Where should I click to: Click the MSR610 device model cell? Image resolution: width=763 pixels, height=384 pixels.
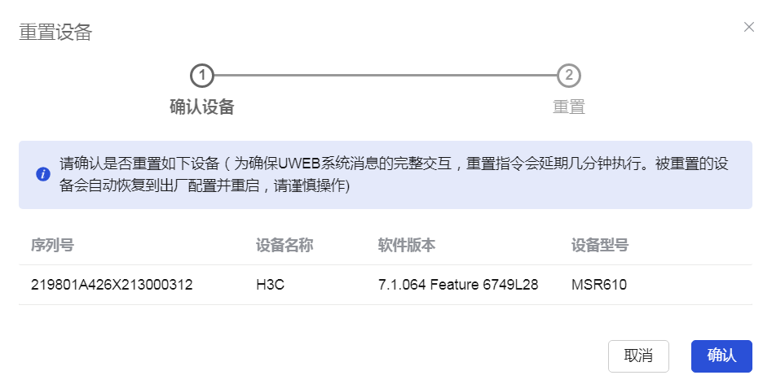pos(599,285)
